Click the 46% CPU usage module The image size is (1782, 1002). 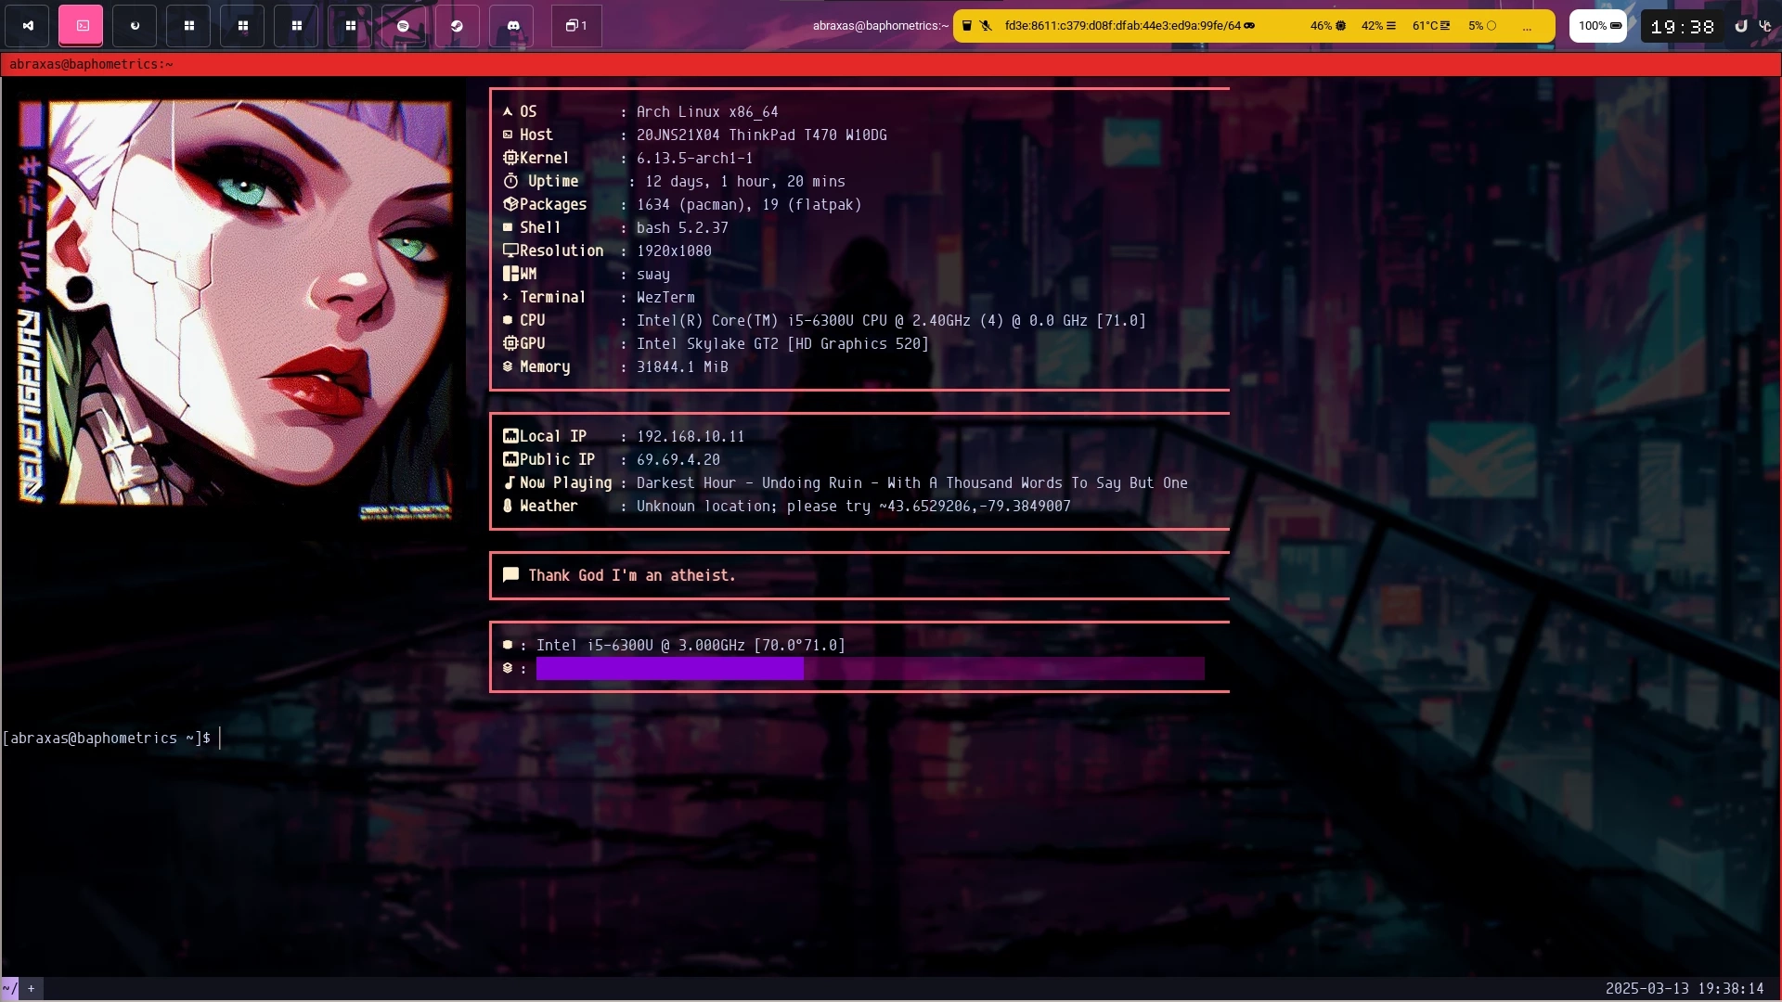[1328, 26]
